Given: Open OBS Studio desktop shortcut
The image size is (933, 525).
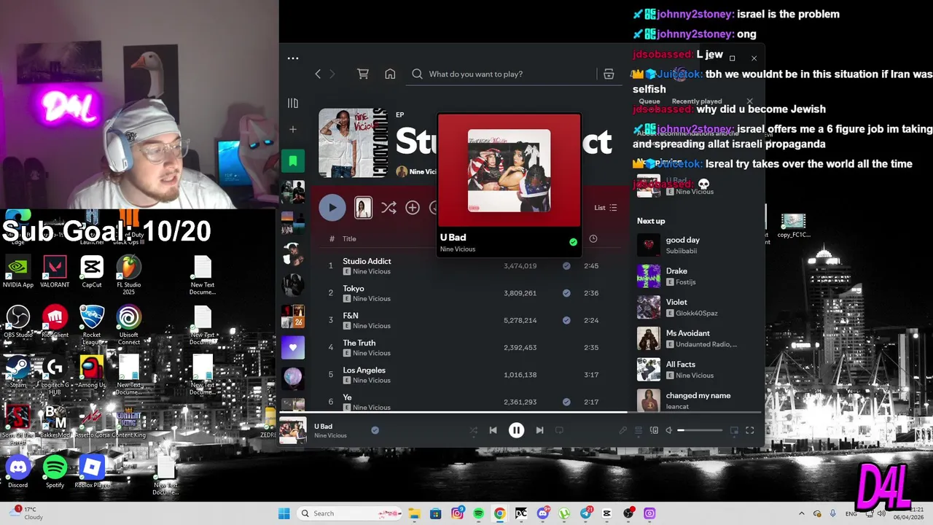Looking at the screenshot, I should (17, 323).
